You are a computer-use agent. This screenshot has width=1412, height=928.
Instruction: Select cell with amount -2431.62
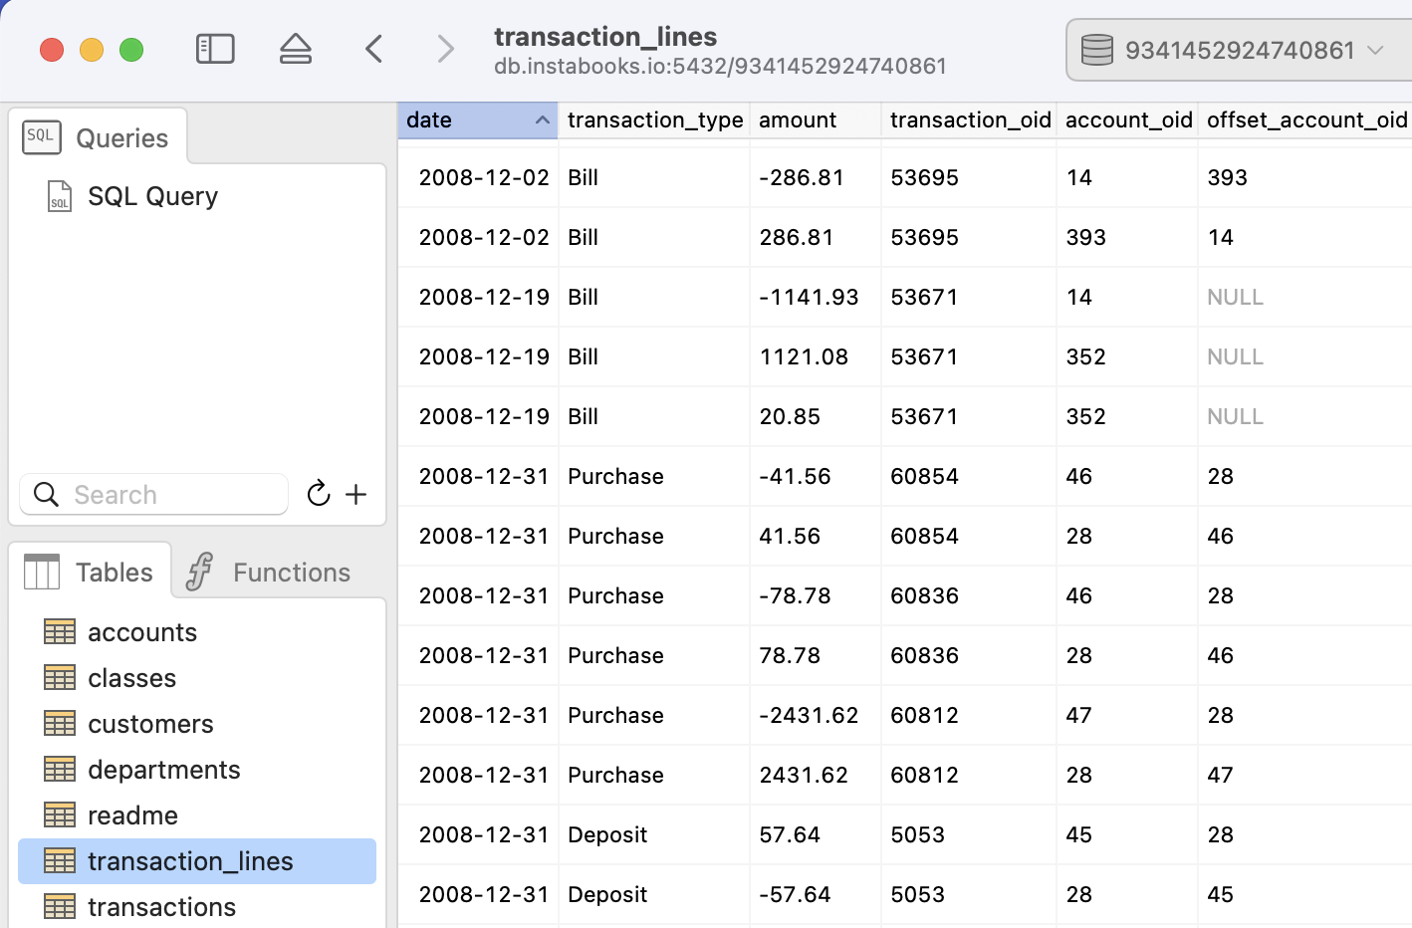(x=816, y=715)
